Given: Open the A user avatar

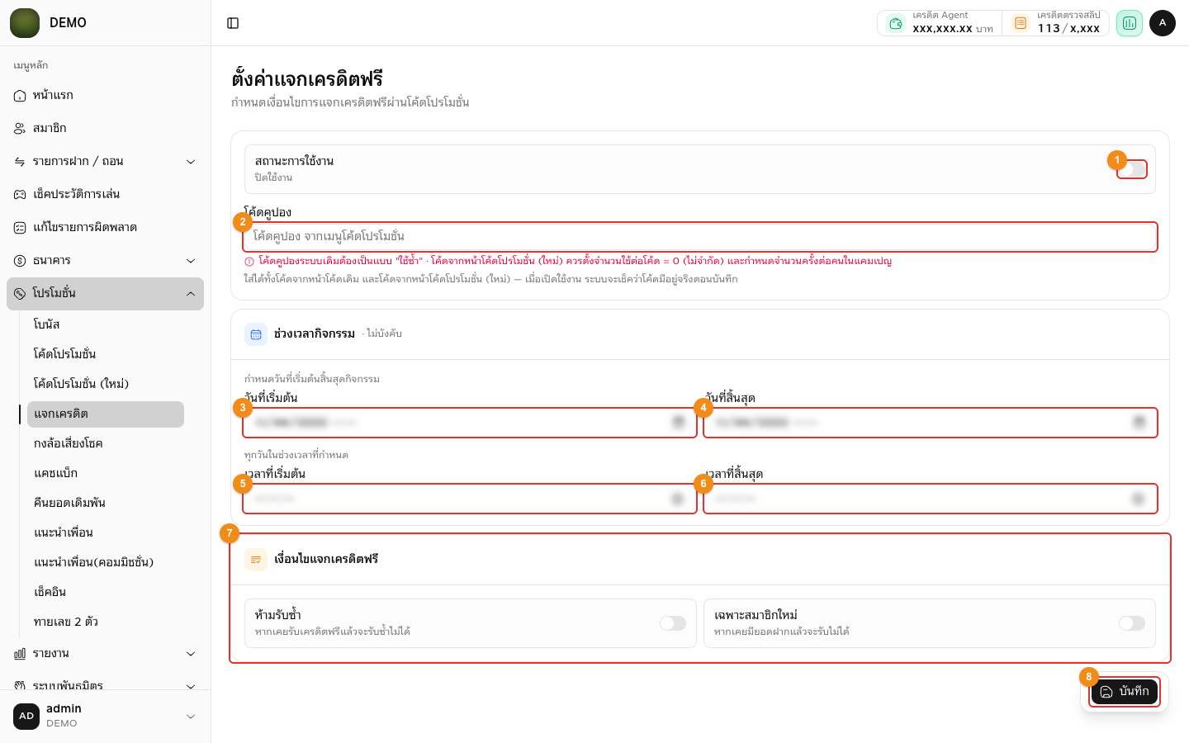Looking at the screenshot, I should (1163, 23).
